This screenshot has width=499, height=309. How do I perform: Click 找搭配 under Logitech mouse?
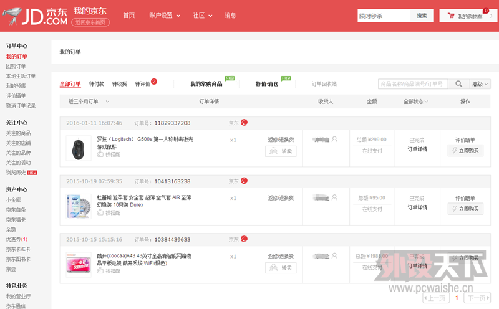[109, 154]
